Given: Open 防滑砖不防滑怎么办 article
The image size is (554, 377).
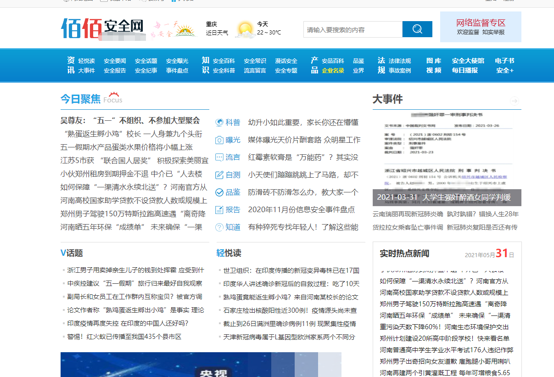Looking at the screenshot, I should [x=303, y=192].
